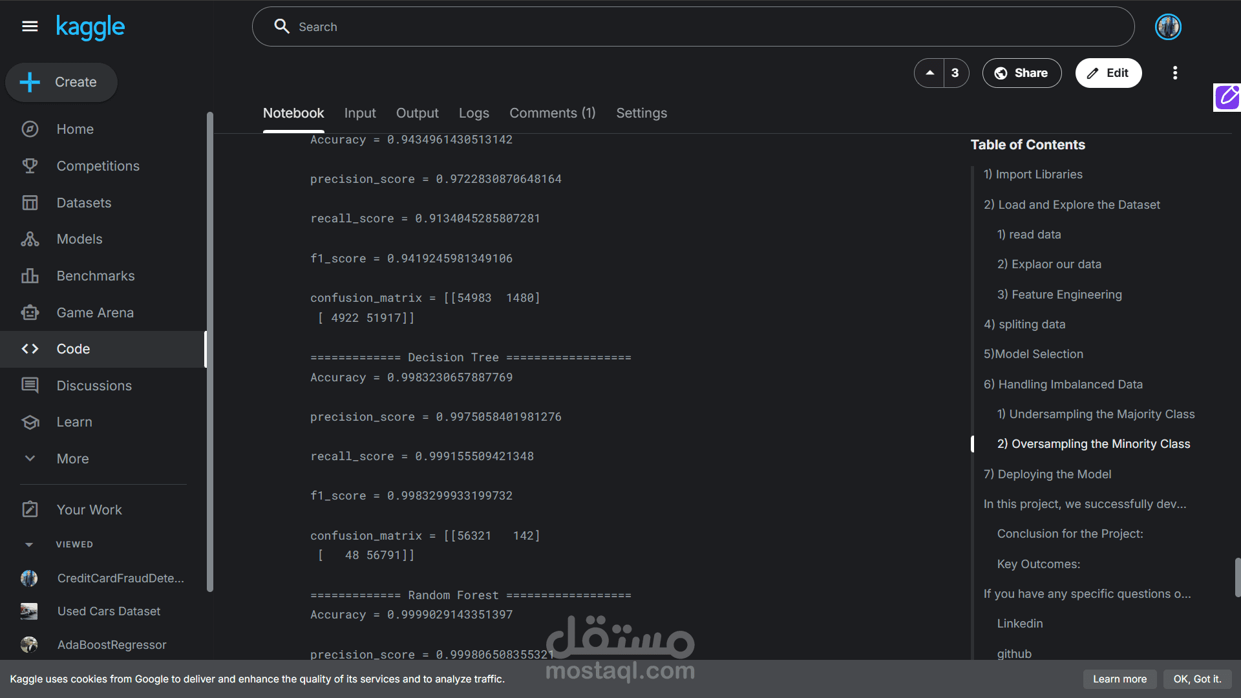Click the Share button
The image size is (1241, 698).
pos(1021,73)
